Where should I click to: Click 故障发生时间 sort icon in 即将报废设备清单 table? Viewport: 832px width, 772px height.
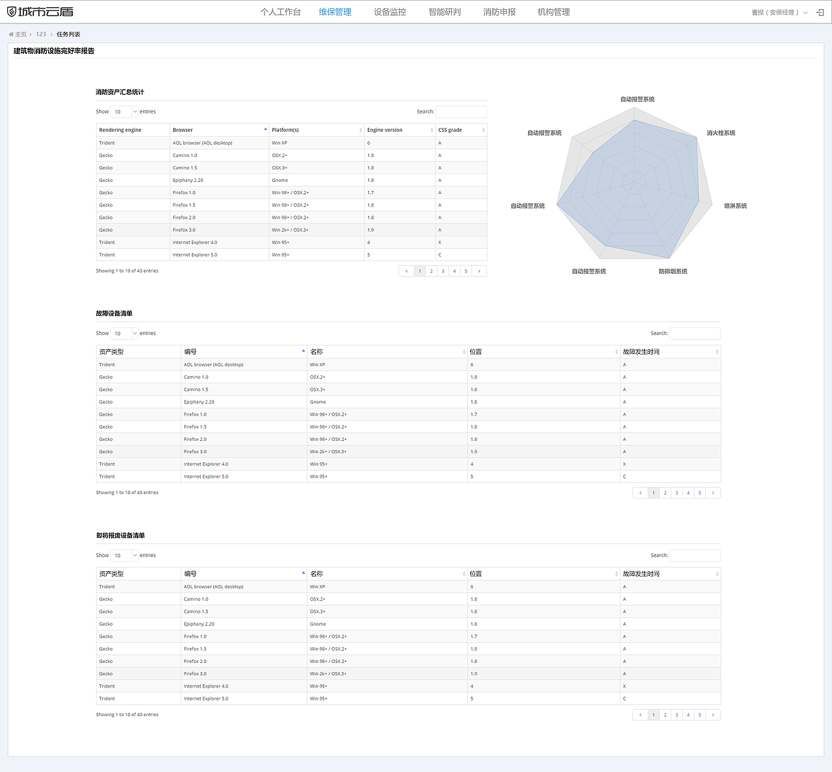tap(717, 574)
